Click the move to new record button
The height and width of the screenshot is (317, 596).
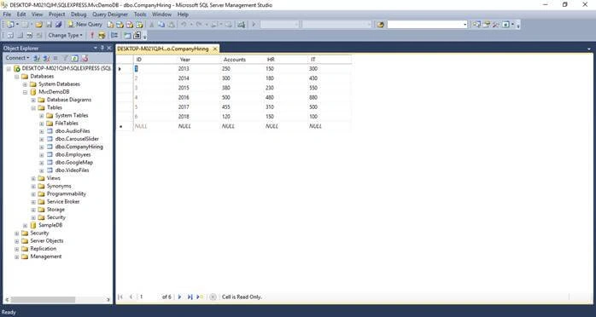200,297
